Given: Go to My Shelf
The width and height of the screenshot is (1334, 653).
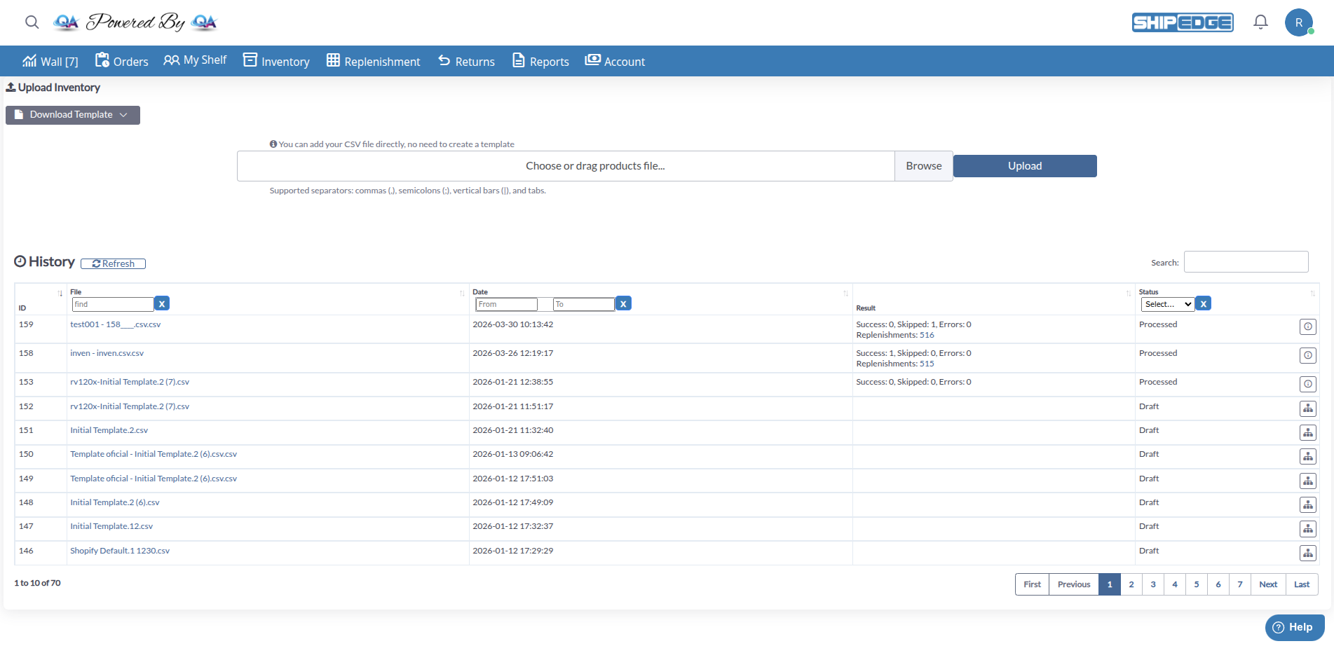Looking at the screenshot, I should [195, 60].
